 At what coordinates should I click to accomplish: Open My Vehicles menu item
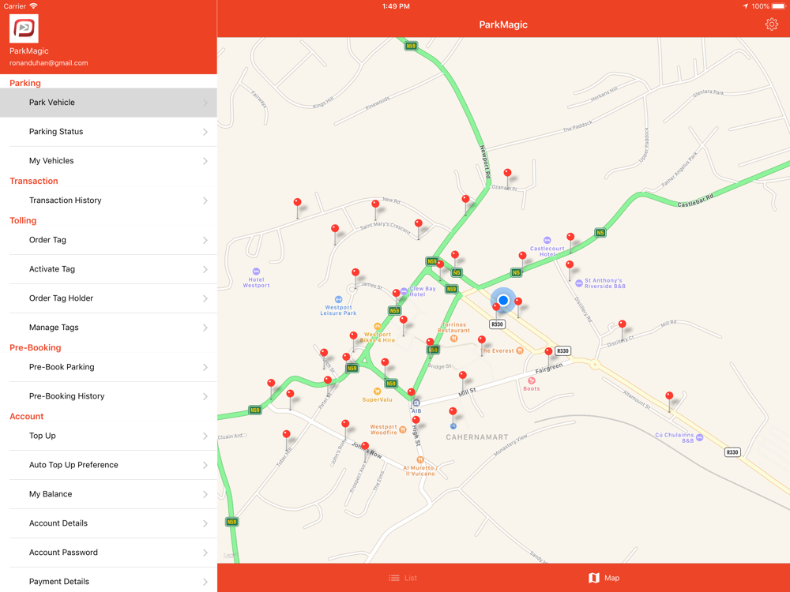pyautogui.click(x=108, y=160)
